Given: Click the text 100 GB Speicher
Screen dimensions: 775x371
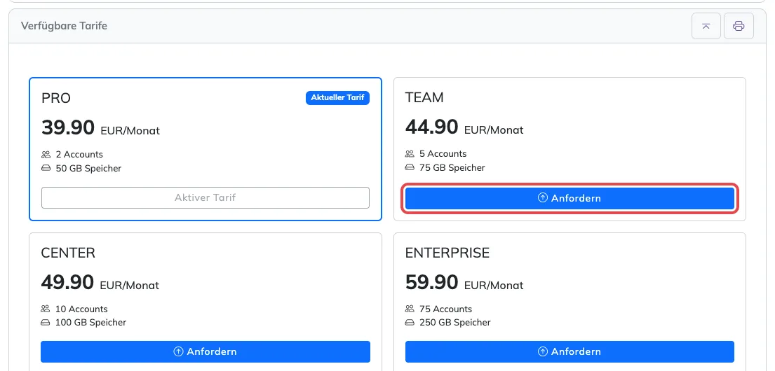Looking at the screenshot, I should tap(91, 323).
